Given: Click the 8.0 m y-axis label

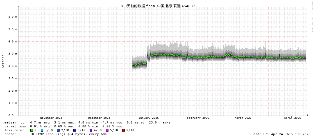Looking at the screenshot, I should point(13,17).
